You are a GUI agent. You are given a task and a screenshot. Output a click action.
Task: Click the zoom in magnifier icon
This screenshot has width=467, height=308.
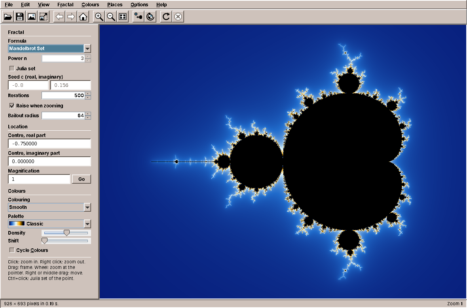point(99,17)
